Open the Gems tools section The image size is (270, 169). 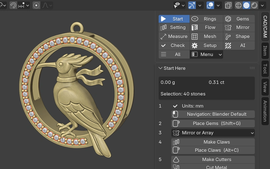click(x=239, y=19)
